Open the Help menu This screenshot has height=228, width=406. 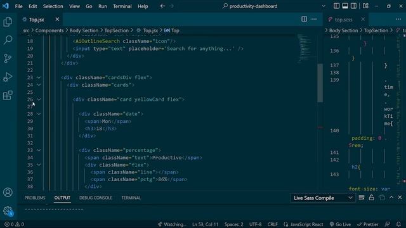(143, 6)
